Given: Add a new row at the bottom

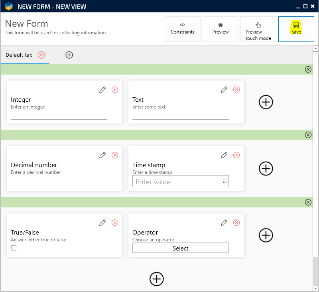Looking at the screenshot, I should click(x=157, y=278).
